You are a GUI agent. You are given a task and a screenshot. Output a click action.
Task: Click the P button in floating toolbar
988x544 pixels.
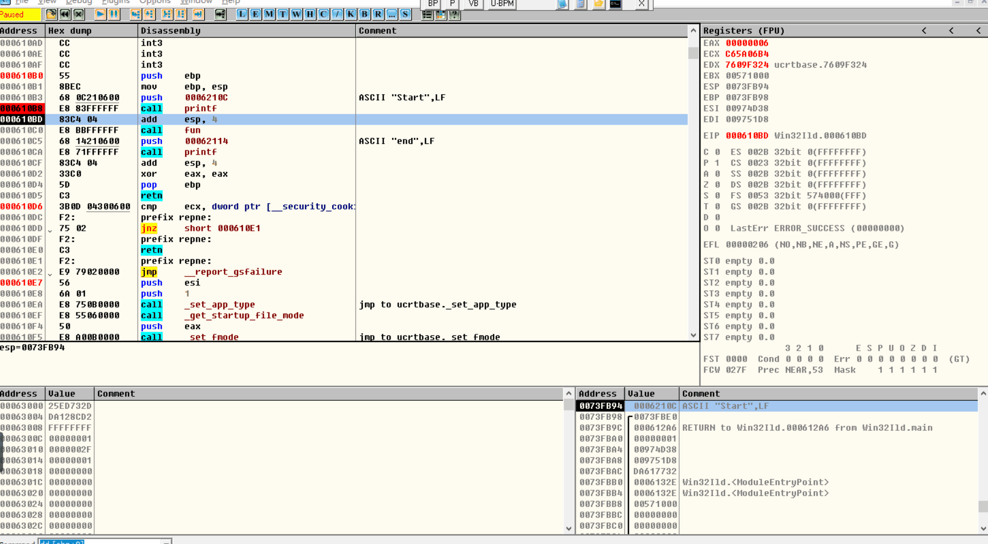(x=453, y=4)
